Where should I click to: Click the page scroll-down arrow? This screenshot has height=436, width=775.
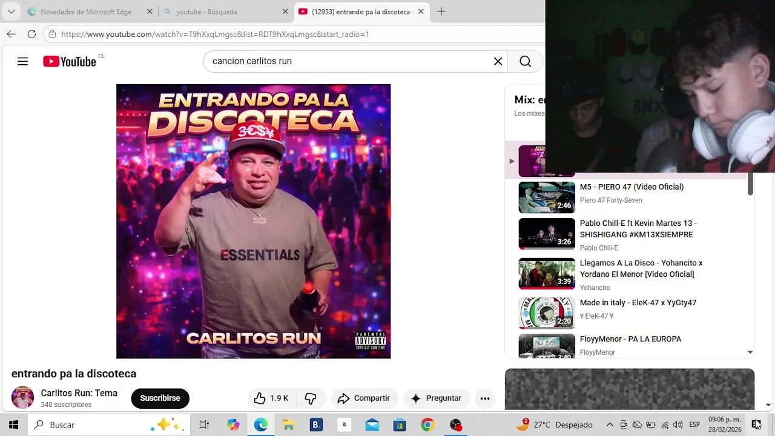point(768,405)
